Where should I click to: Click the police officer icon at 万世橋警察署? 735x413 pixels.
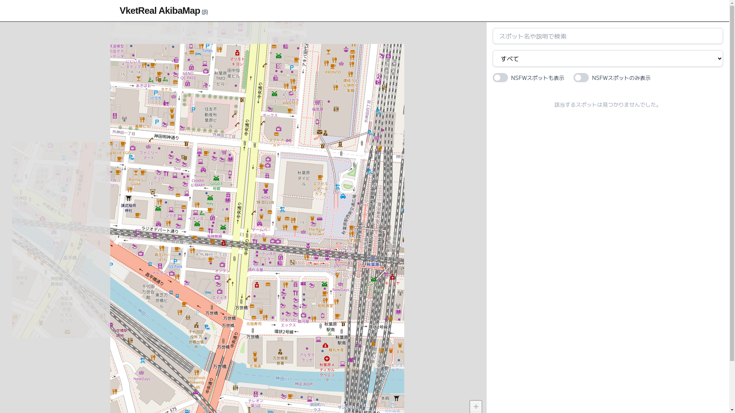(x=280, y=352)
